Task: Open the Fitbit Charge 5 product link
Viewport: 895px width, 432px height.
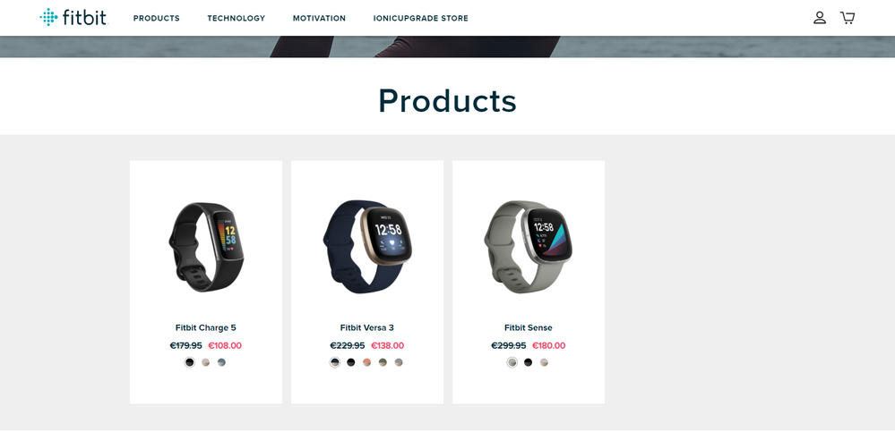Action: pyautogui.click(x=205, y=327)
